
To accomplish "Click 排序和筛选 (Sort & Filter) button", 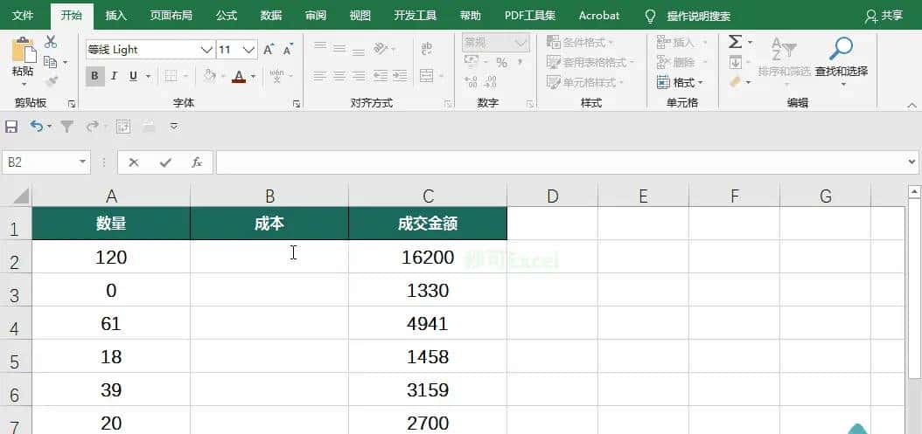I will point(784,64).
